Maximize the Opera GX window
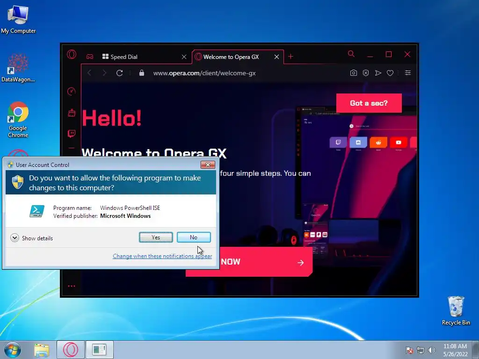This screenshot has width=479, height=359. coord(389,54)
